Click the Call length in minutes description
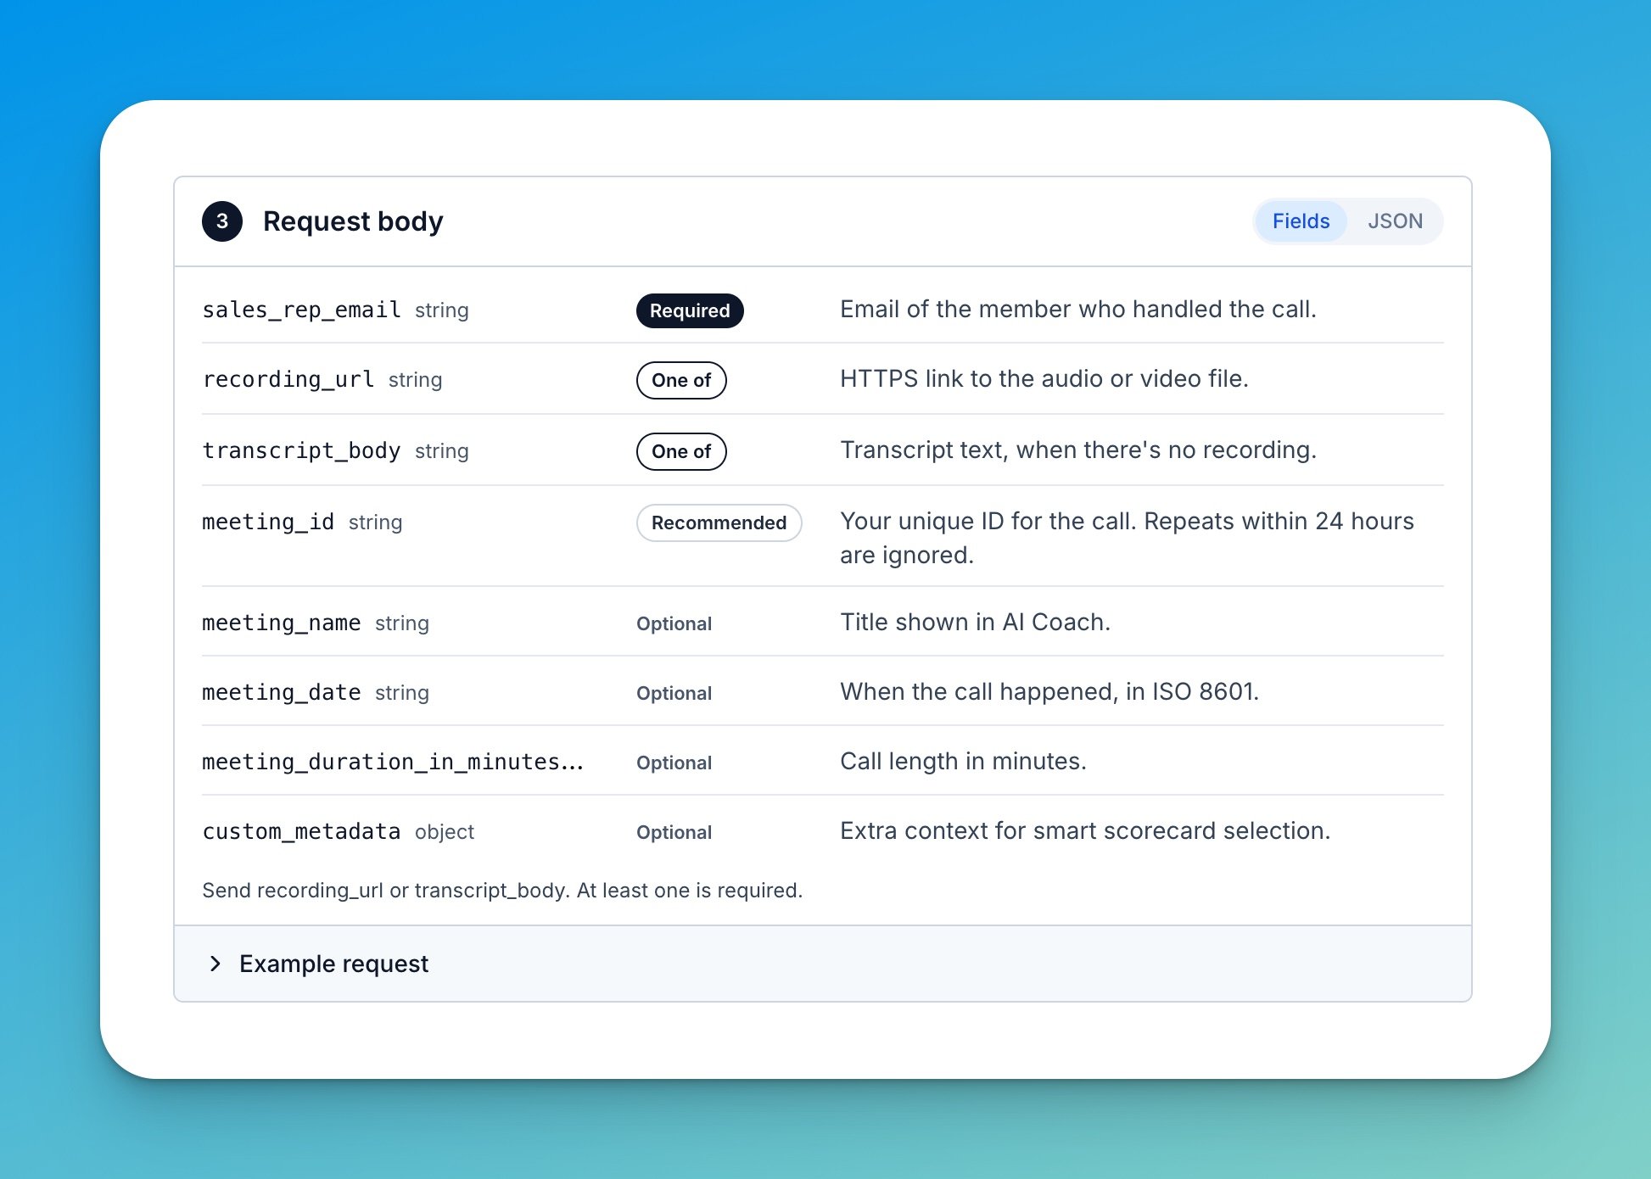Image resolution: width=1651 pixels, height=1179 pixels. click(x=963, y=761)
